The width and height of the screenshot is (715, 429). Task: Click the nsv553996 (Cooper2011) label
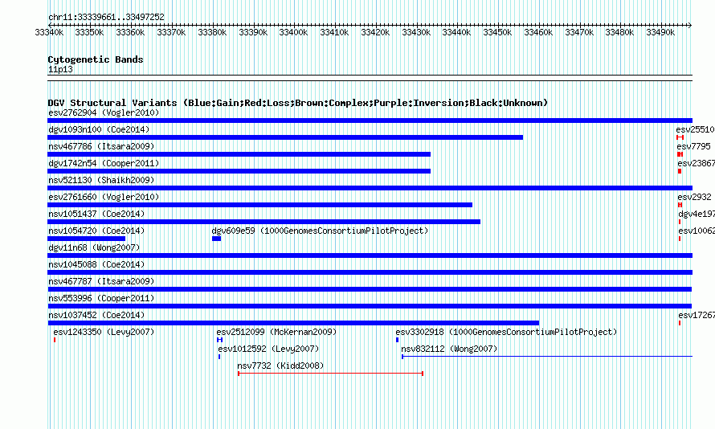pos(101,298)
